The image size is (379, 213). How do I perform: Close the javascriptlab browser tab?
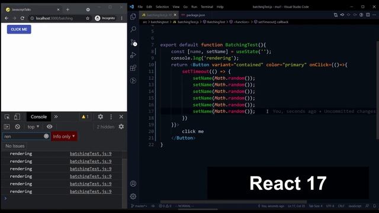click(58, 9)
